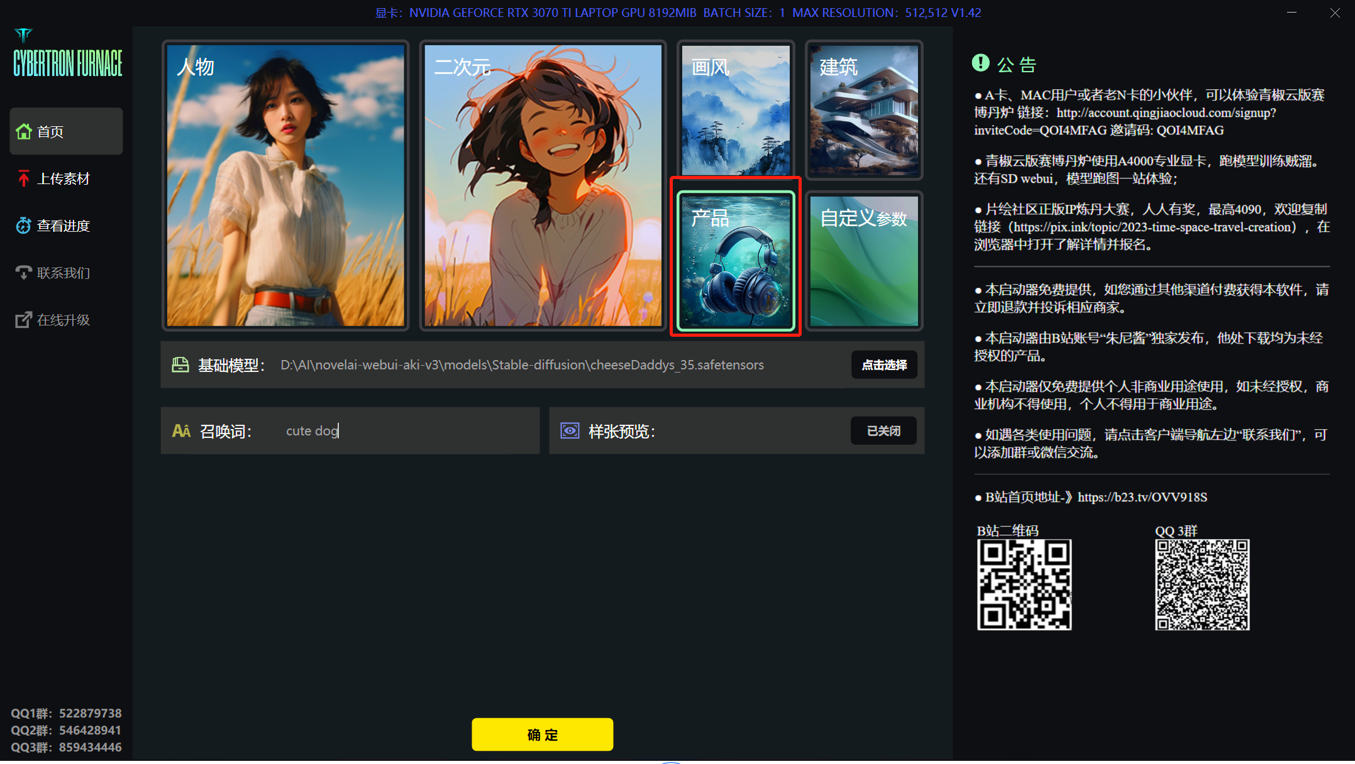1355x764 pixels.
Task: Choose the 二次元 anime style card
Action: point(543,185)
